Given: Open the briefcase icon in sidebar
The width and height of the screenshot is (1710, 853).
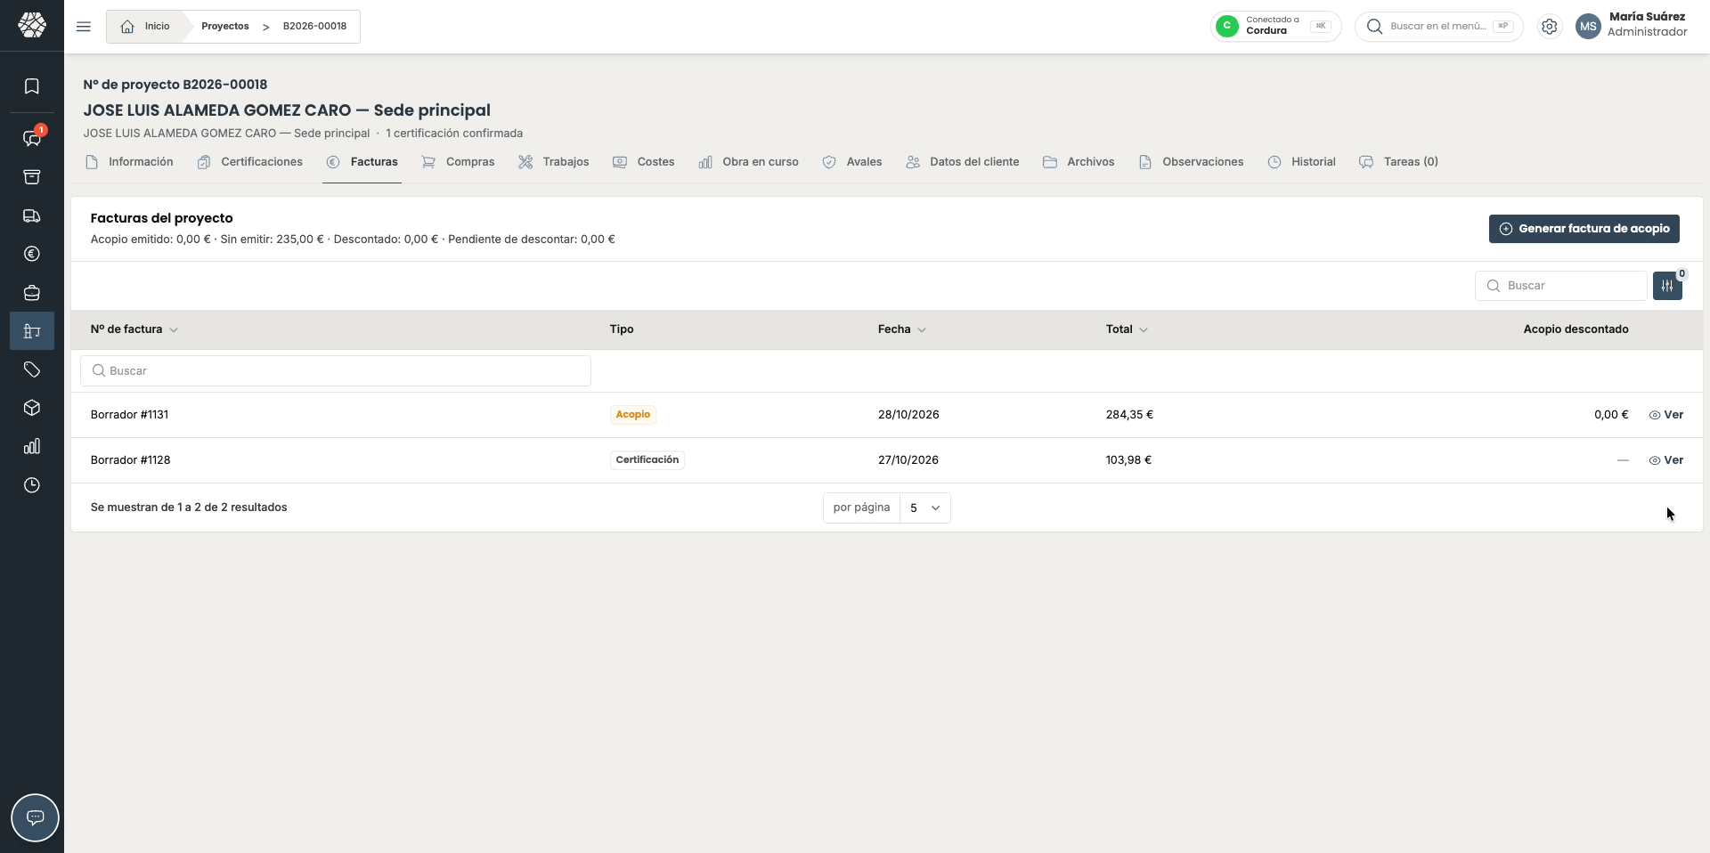Looking at the screenshot, I should click(32, 293).
